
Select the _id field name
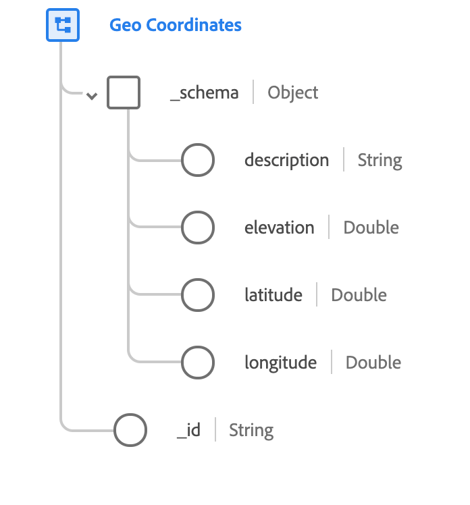pos(189,430)
